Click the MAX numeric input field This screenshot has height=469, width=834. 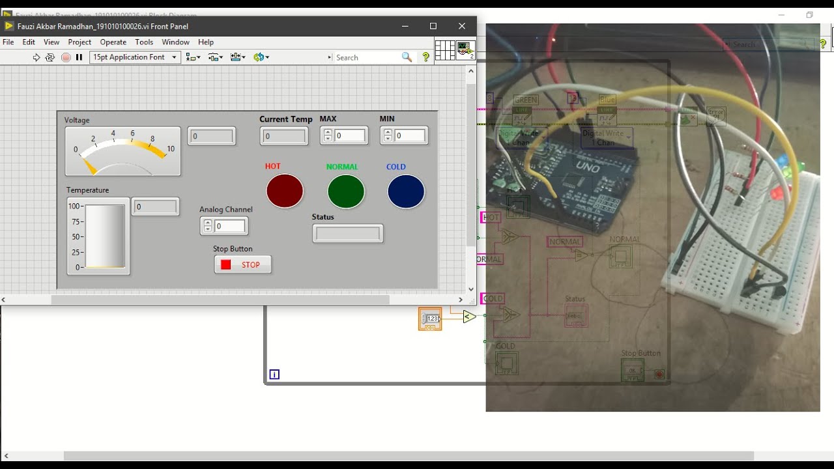click(x=351, y=135)
